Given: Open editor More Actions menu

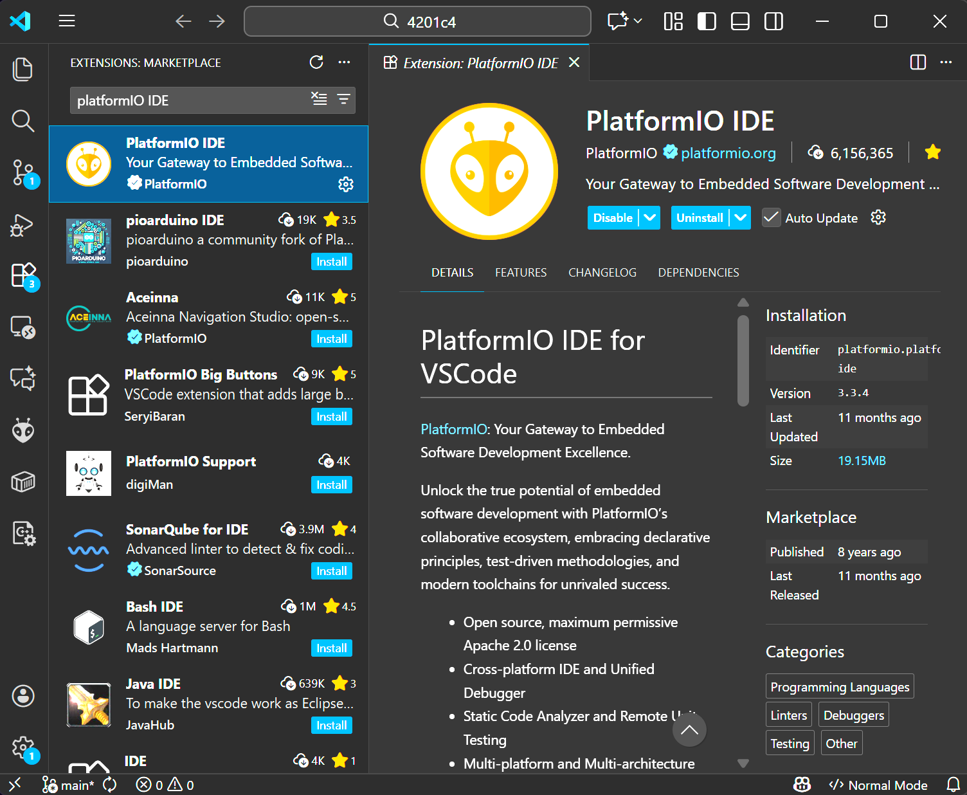Looking at the screenshot, I should (946, 62).
